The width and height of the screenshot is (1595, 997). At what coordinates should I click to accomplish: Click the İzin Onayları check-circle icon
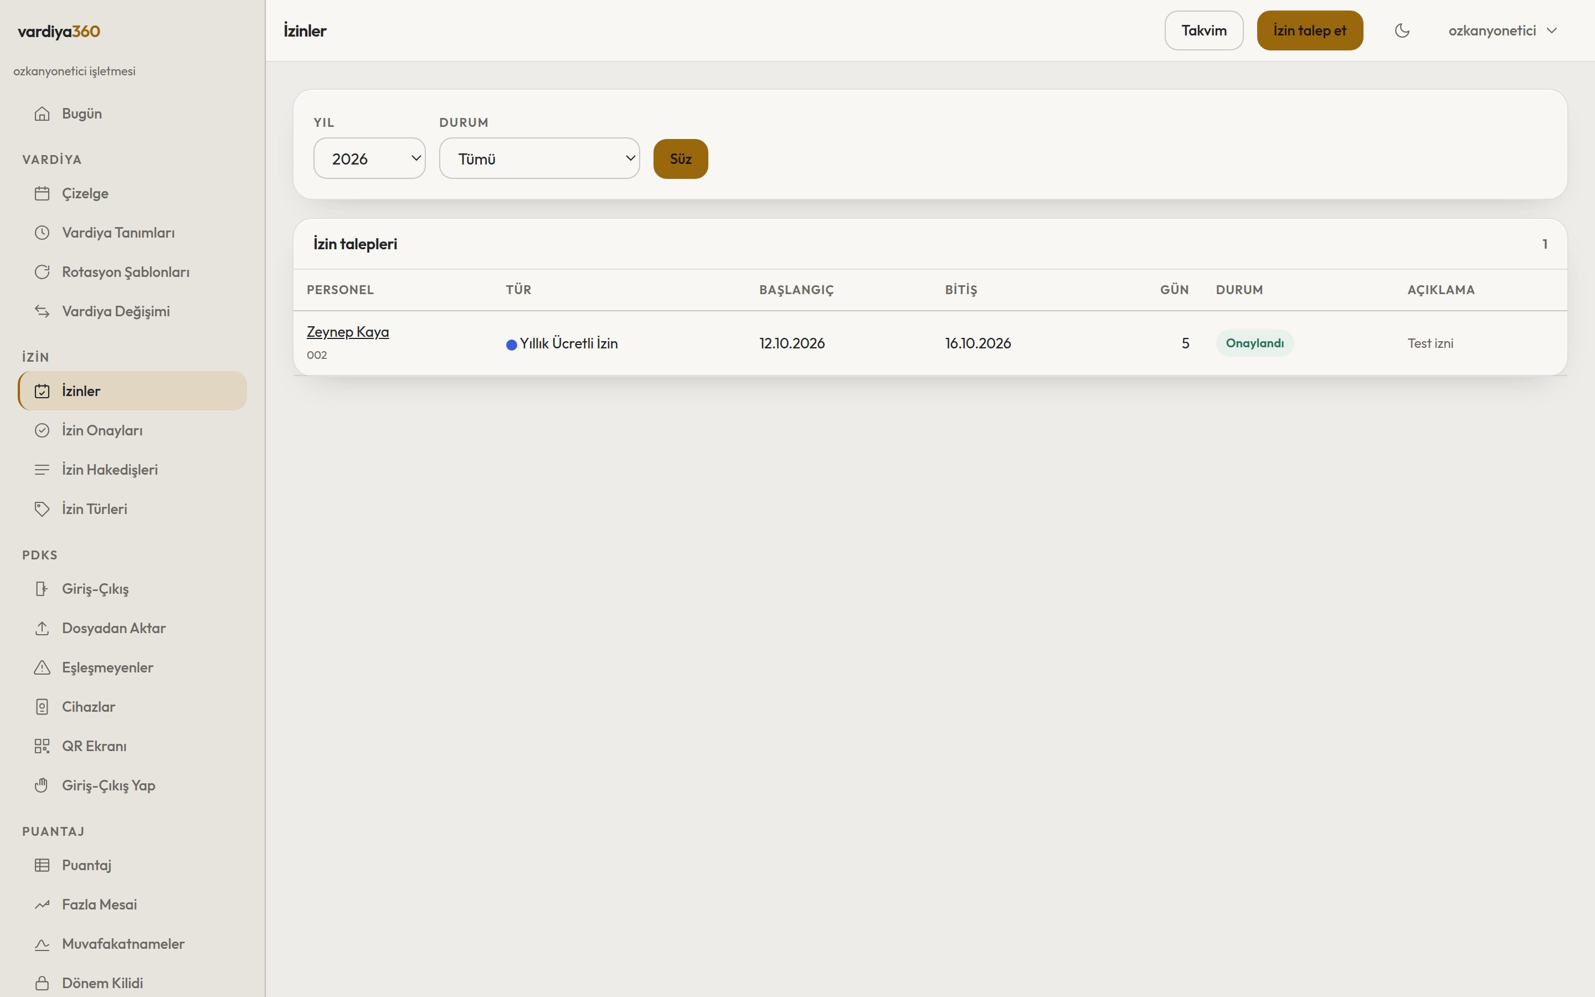click(42, 430)
